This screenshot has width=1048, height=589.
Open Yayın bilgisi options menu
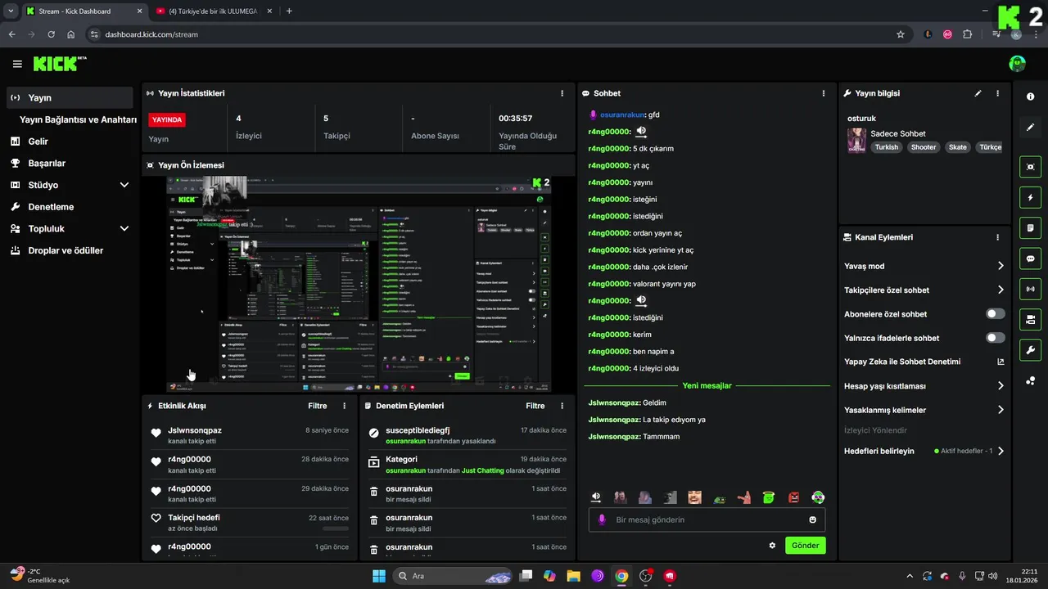pos(997,93)
